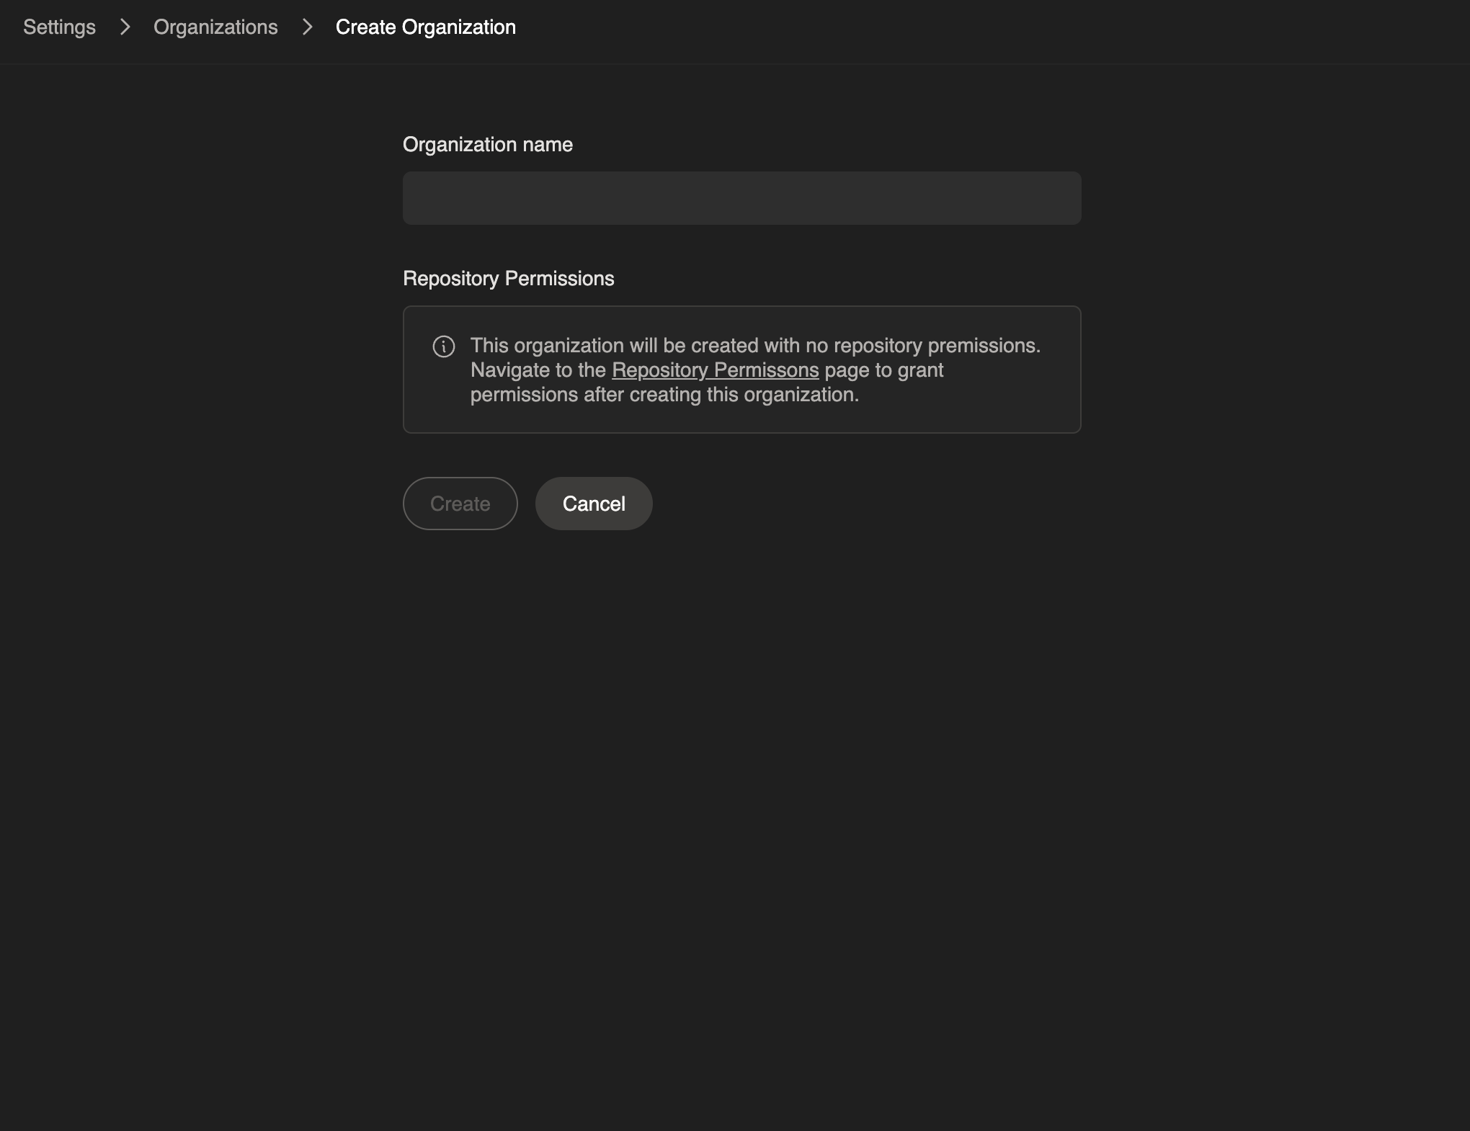Click the Organization name label
Image resolution: width=1470 pixels, height=1131 pixels.
(487, 145)
